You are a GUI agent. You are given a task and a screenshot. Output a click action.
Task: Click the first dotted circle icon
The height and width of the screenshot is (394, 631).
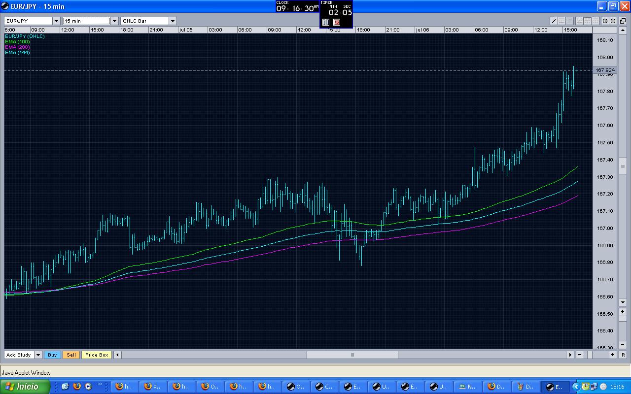[605, 21]
